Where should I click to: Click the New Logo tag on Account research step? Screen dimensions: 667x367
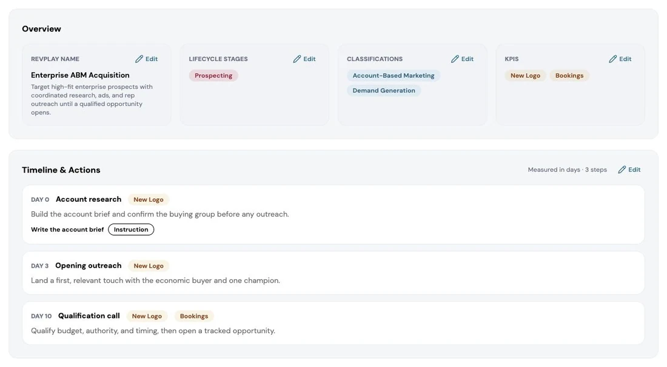point(149,200)
